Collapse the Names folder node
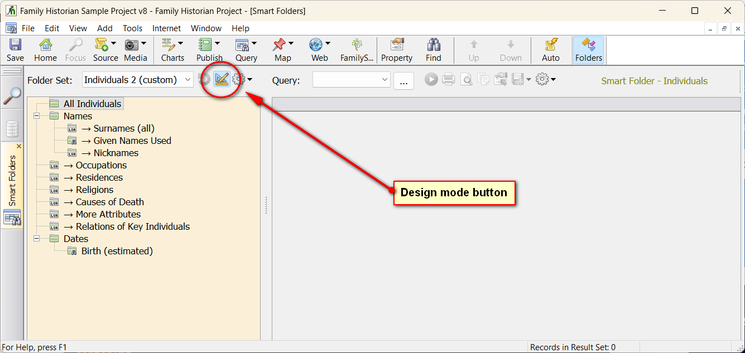The image size is (745, 353). [x=37, y=116]
